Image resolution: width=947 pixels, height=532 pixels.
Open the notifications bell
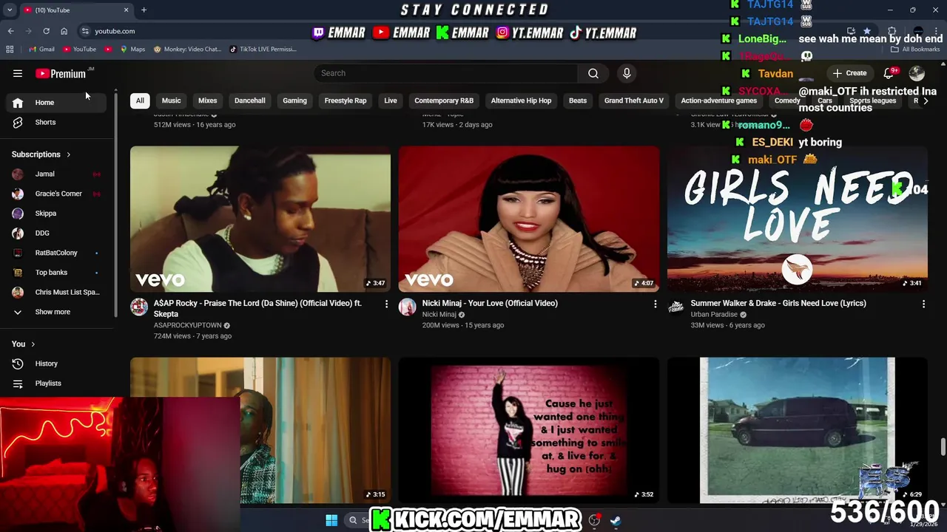tap(889, 73)
